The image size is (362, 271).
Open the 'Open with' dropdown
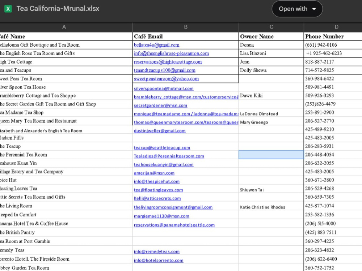click(297, 9)
